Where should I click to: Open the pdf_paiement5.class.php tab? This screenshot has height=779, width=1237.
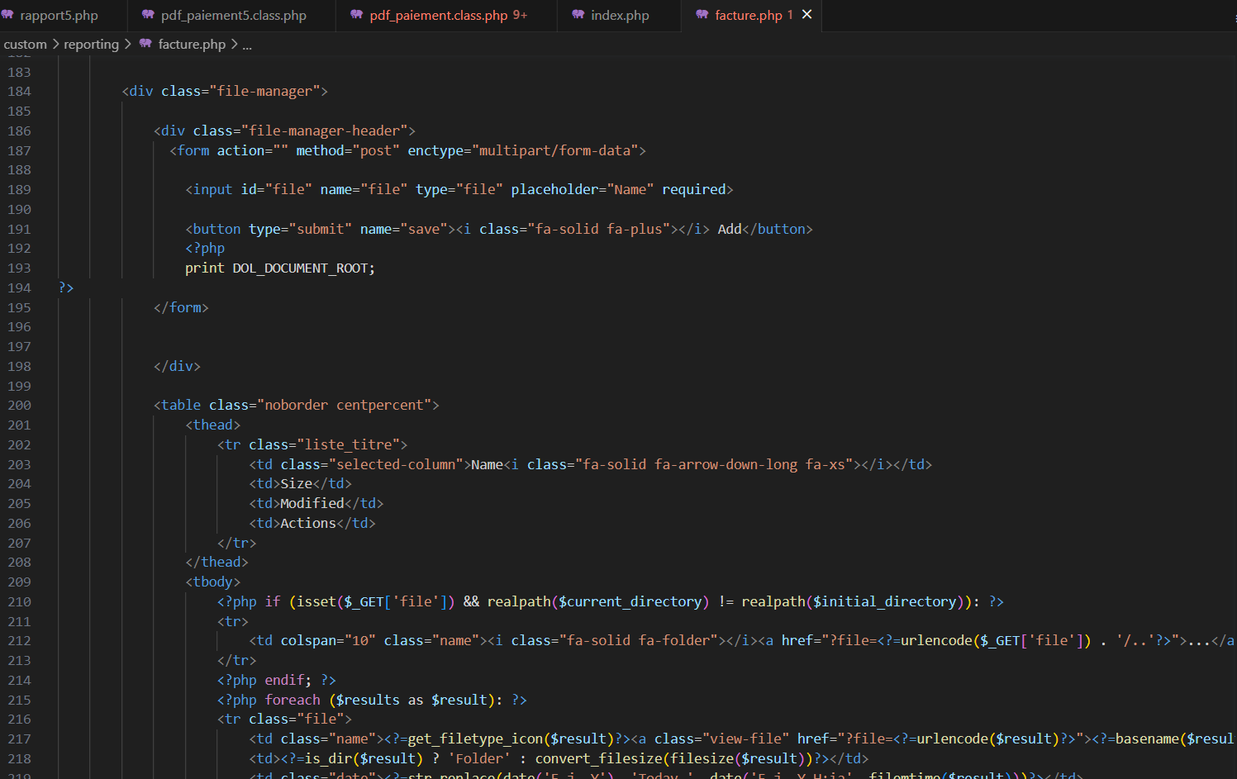click(x=233, y=16)
